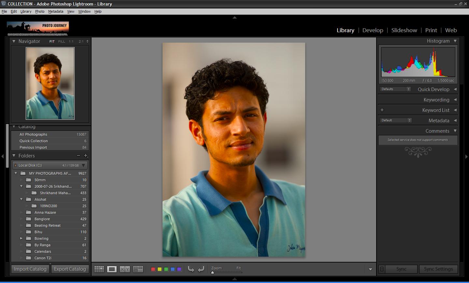Image resolution: width=469 pixels, height=283 pixels.
Task: Collapse the Akshat folder in the tree
Action: click(x=21, y=199)
